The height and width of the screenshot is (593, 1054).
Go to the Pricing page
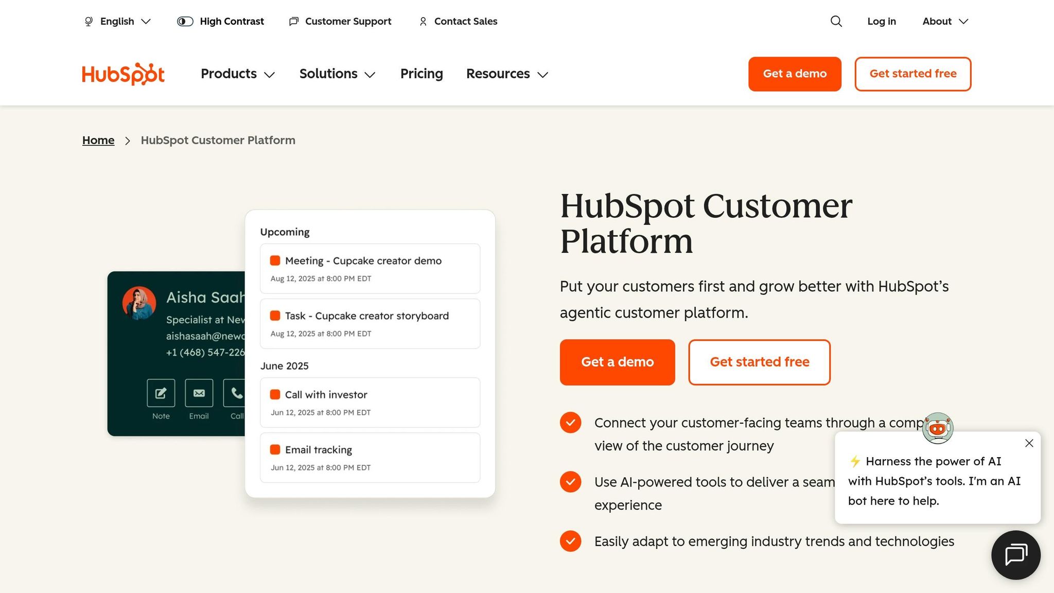[x=421, y=74]
